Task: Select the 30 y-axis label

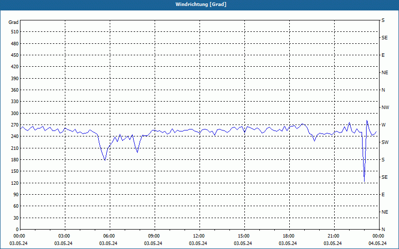Action: (x=16, y=218)
